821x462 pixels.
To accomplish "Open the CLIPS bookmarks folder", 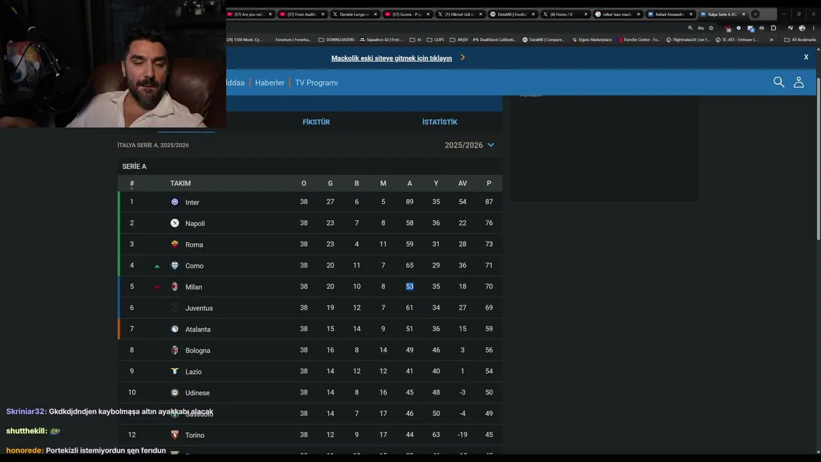I will pyautogui.click(x=436, y=40).
